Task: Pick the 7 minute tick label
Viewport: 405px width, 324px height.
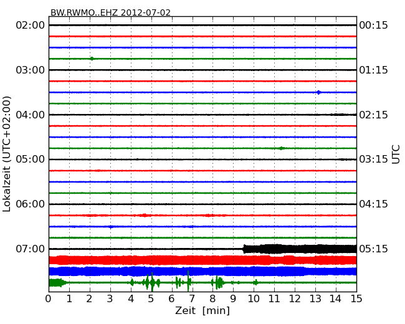Action: (192, 299)
